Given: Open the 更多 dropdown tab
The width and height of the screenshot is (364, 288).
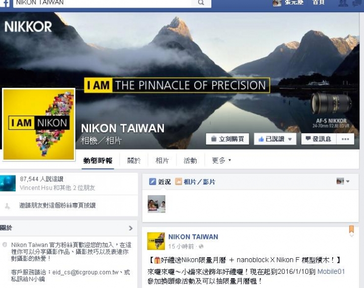Looking at the screenshot, I should coord(221,160).
